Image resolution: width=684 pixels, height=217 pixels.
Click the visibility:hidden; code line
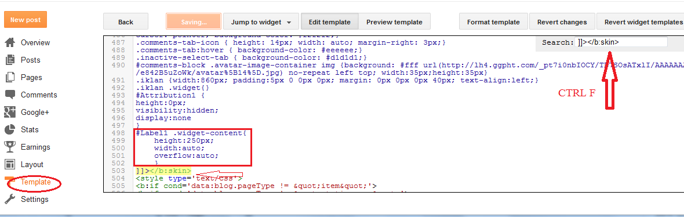177,110
